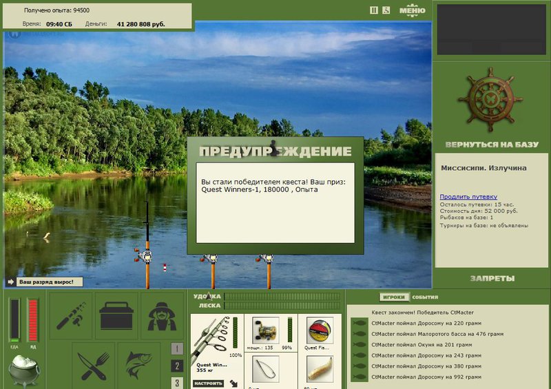Screen dimensions: 551x389
Task: Click the baitcasting reel image
Action: click(x=266, y=330)
